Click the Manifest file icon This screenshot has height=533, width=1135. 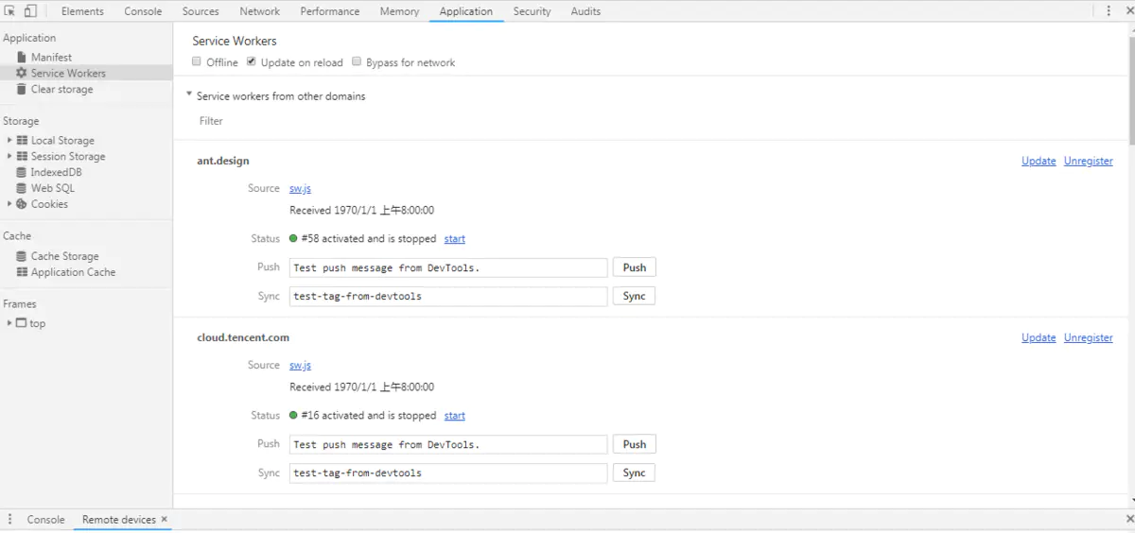22,58
